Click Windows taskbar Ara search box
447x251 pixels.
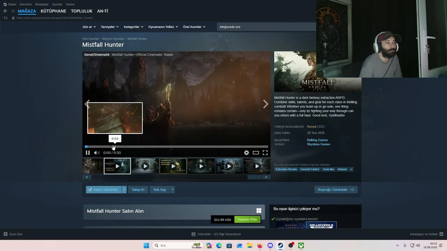click(x=178, y=245)
